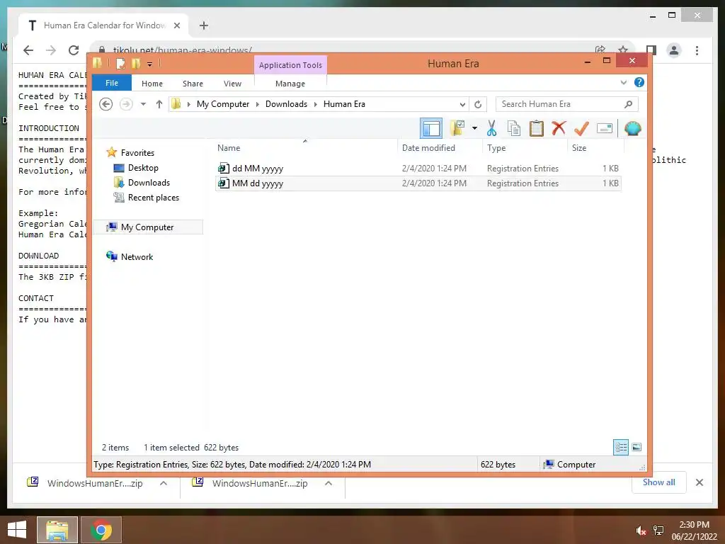Select My Computer in navigation pane
This screenshot has width=725, height=544.
pos(147,227)
